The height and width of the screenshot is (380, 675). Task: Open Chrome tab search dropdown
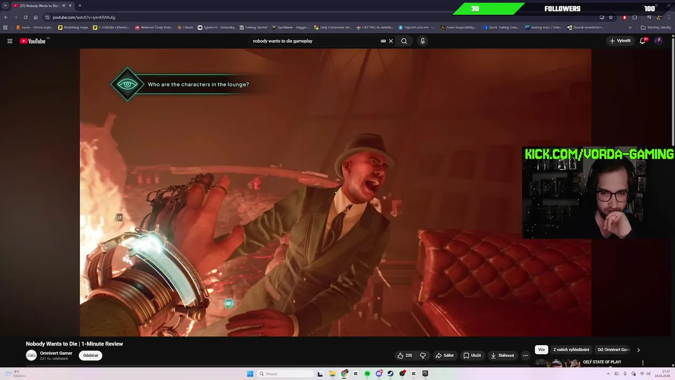[5, 5]
